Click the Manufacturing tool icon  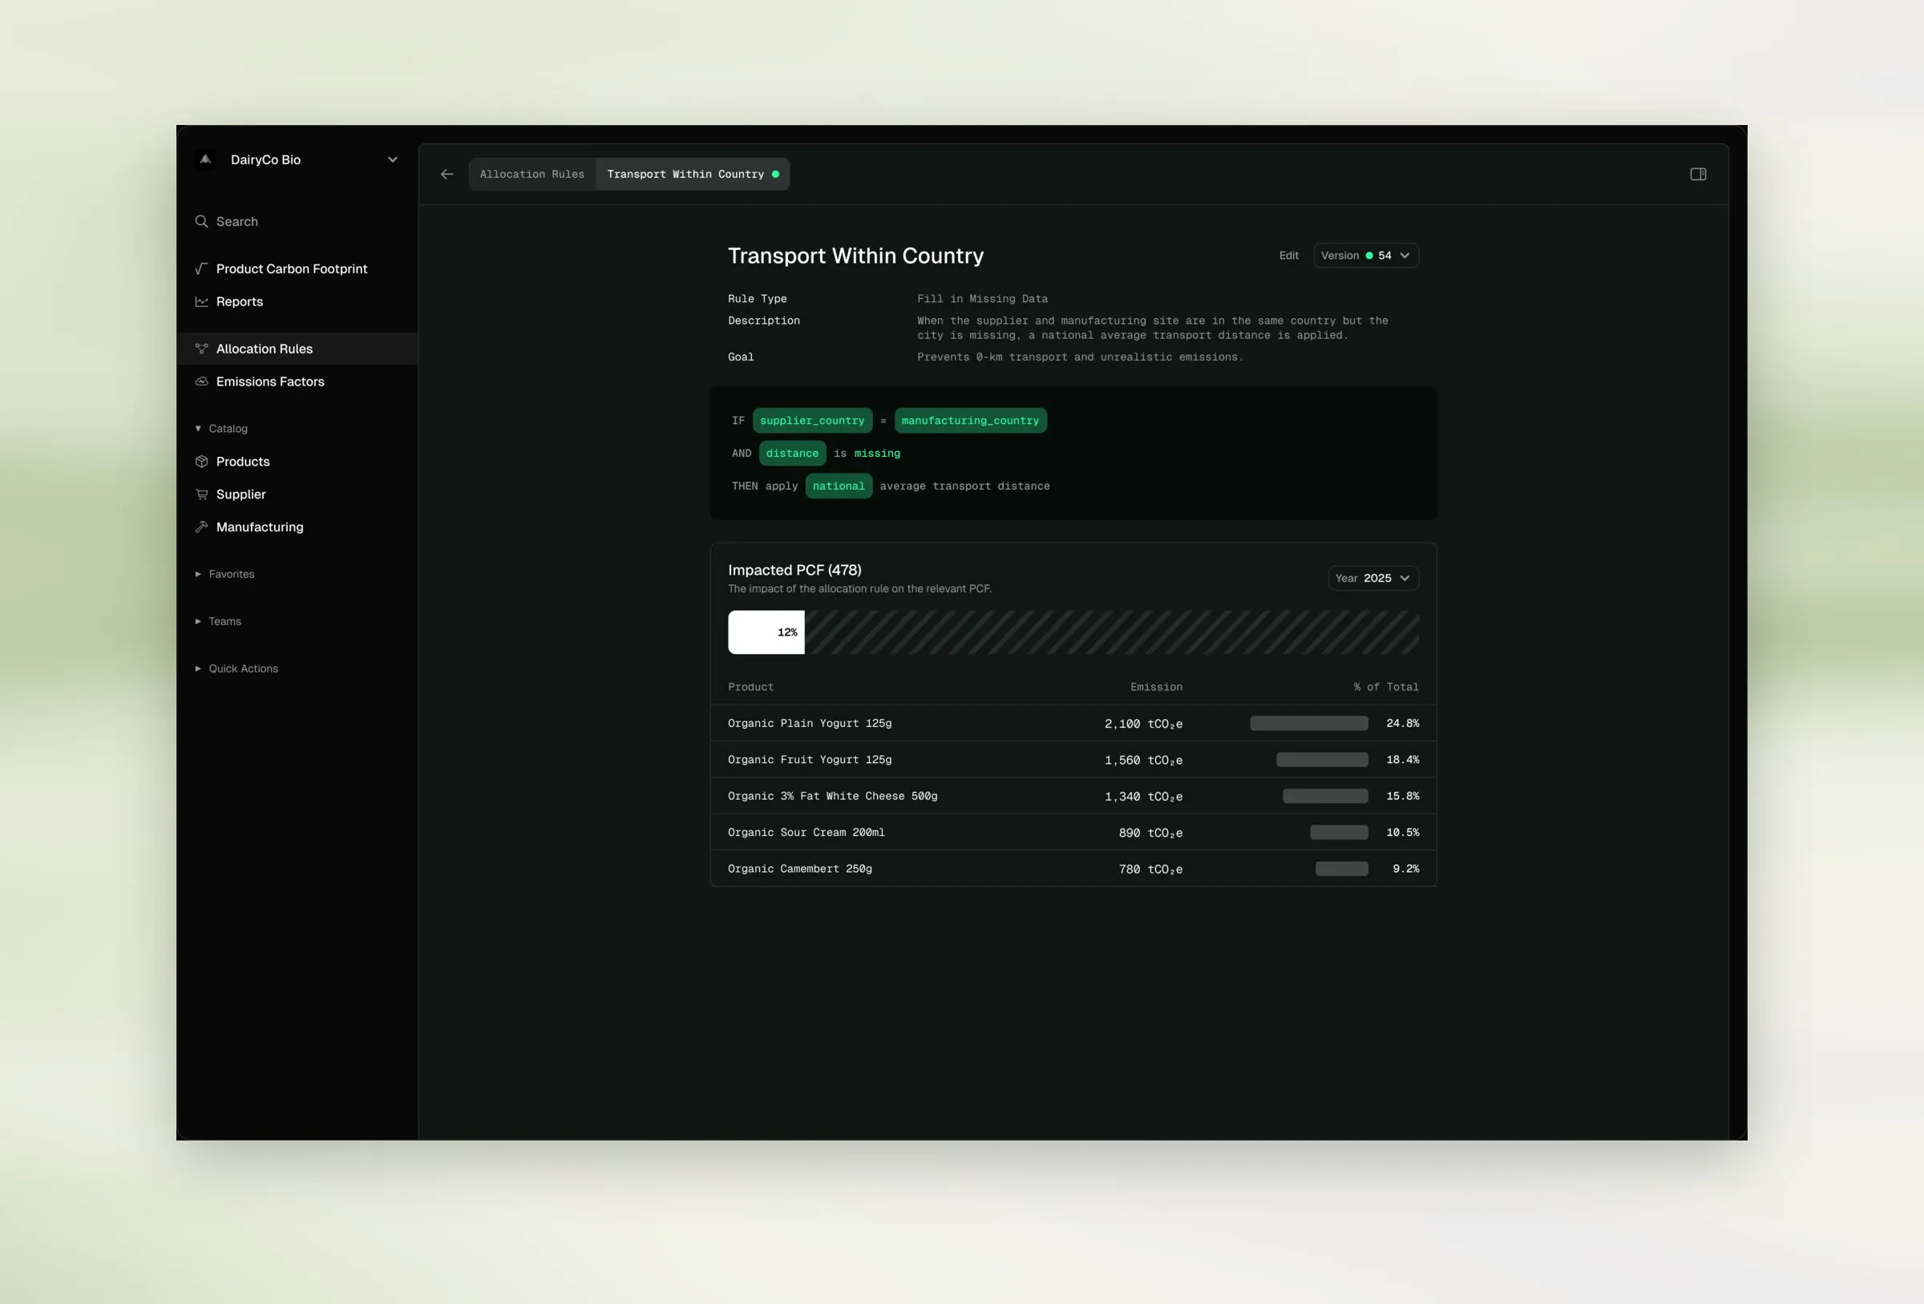coord(201,527)
